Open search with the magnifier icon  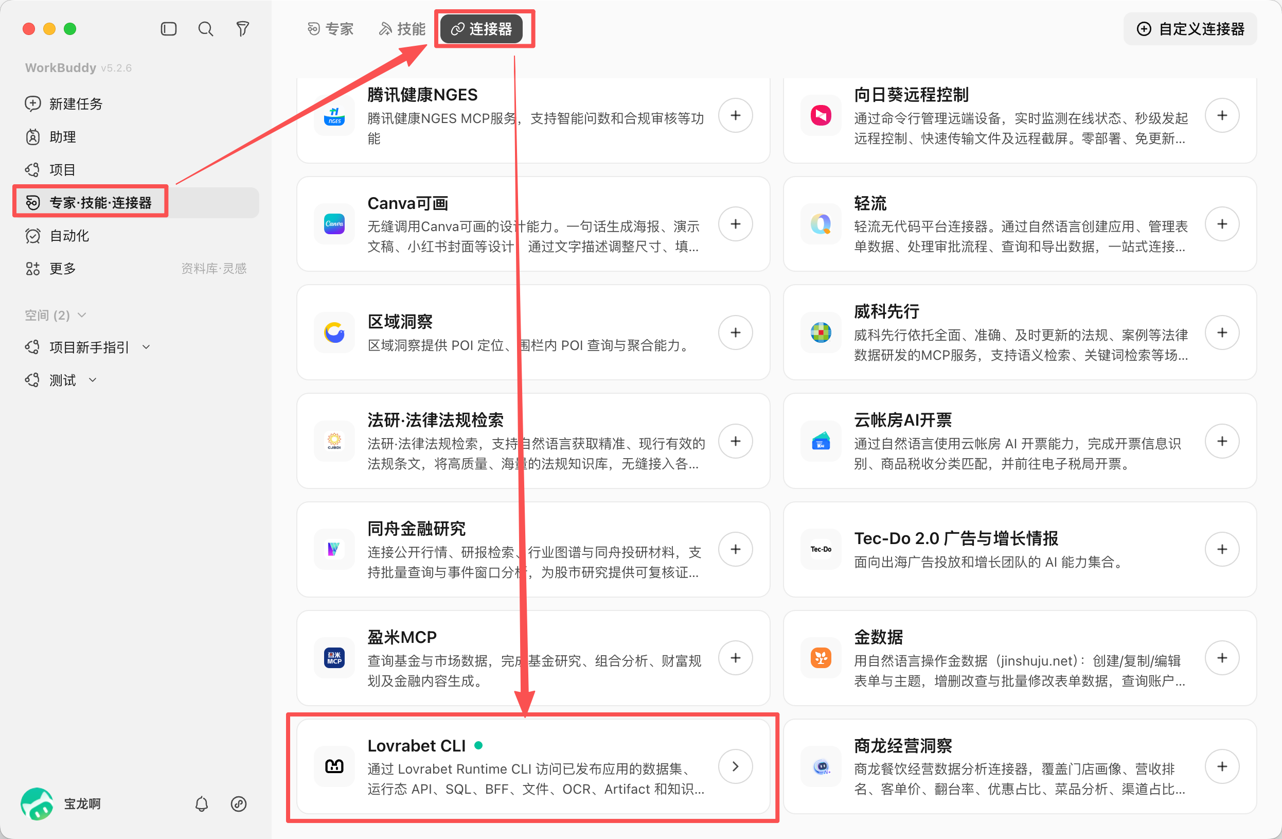tap(205, 28)
